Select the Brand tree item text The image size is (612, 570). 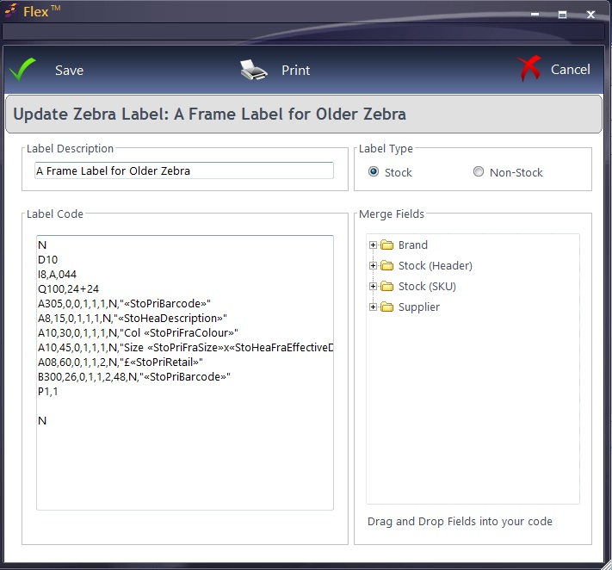tap(413, 245)
